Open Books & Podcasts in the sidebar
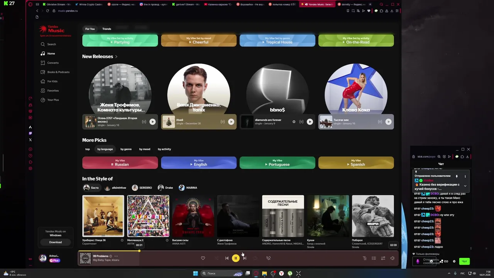494x278 pixels. [x=55, y=72]
